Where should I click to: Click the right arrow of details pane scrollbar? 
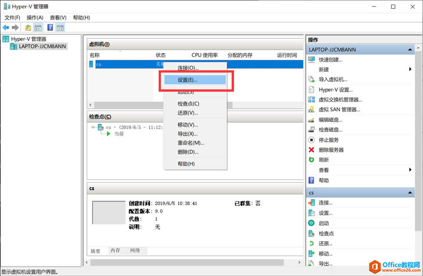[x=299, y=262]
